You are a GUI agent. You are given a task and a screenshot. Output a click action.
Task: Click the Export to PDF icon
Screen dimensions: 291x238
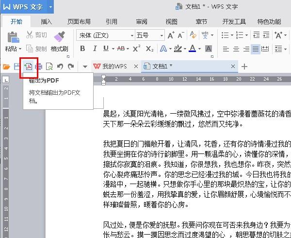[x=29, y=67]
